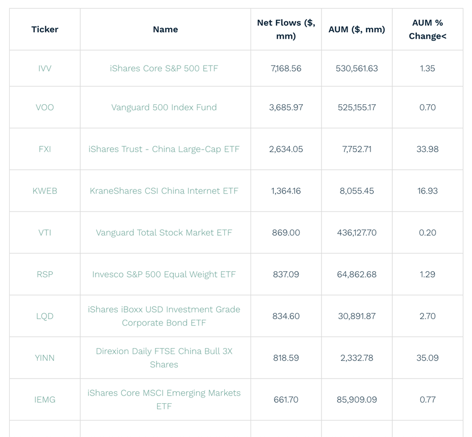
Task: Click Vanguard 500 Index Fund name
Action: (x=164, y=107)
